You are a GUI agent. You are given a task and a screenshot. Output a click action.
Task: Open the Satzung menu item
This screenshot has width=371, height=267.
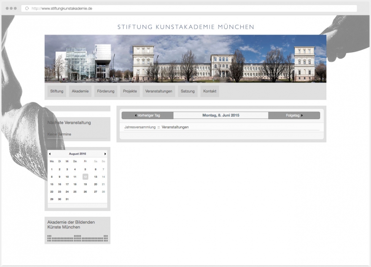pyautogui.click(x=188, y=91)
